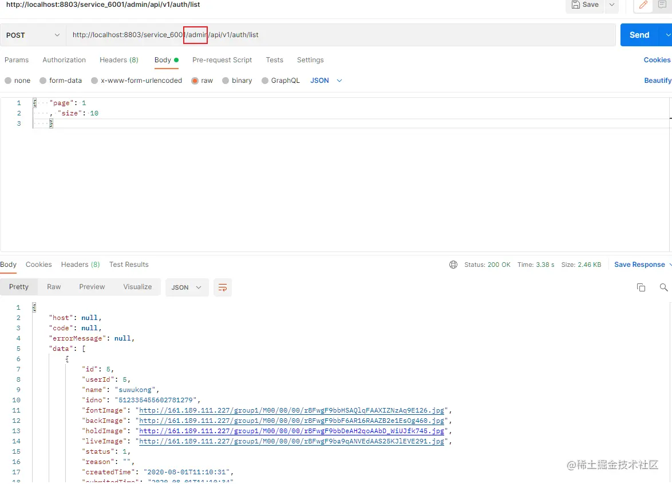Image resolution: width=672 pixels, height=484 pixels.
Task: Click the Beautify link
Action: (658, 81)
